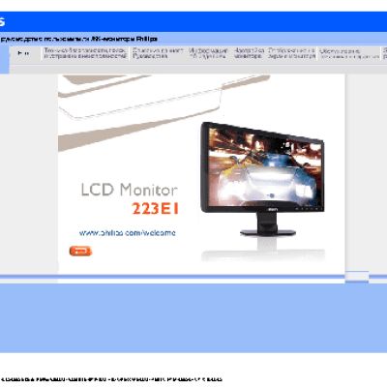Open the product information navigation item

[x=208, y=53]
